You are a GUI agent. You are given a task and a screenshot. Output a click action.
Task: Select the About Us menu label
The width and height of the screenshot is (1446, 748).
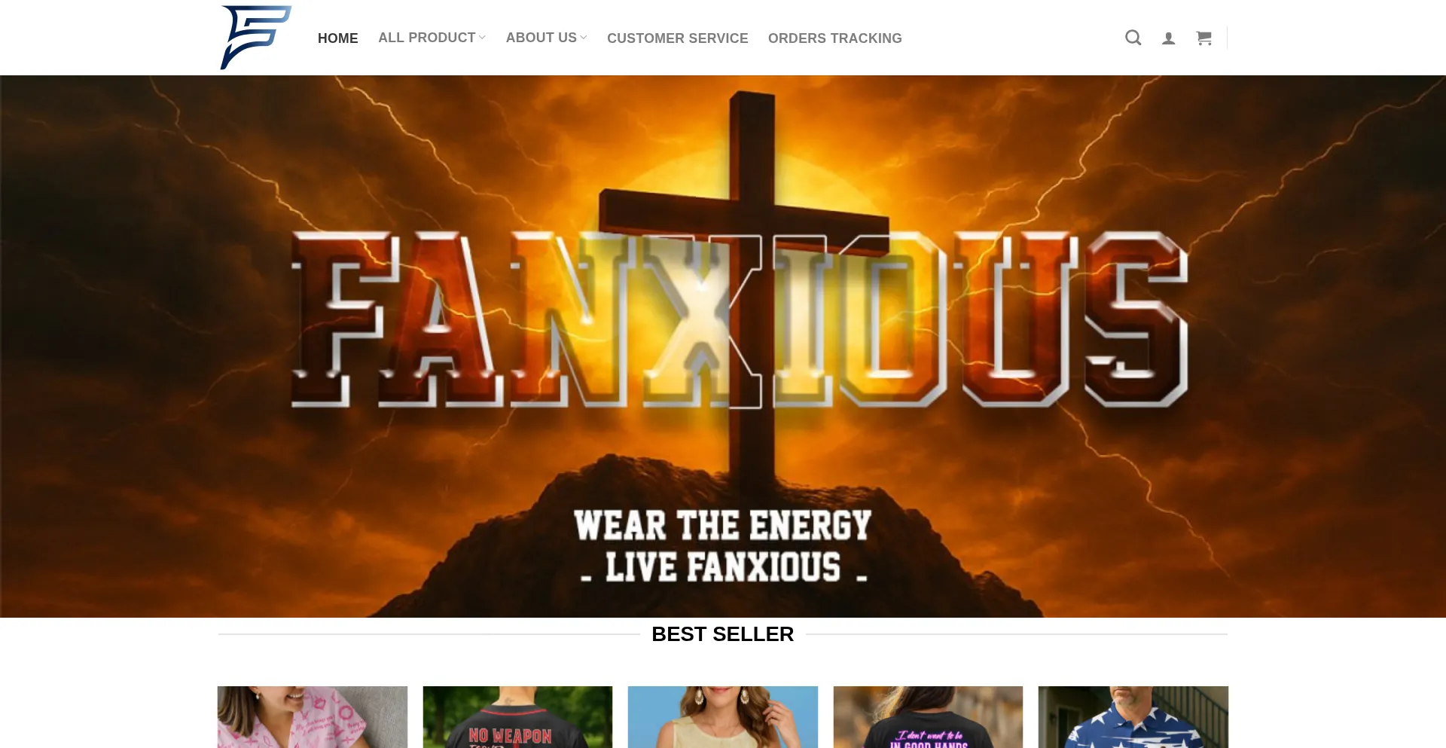click(541, 38)
